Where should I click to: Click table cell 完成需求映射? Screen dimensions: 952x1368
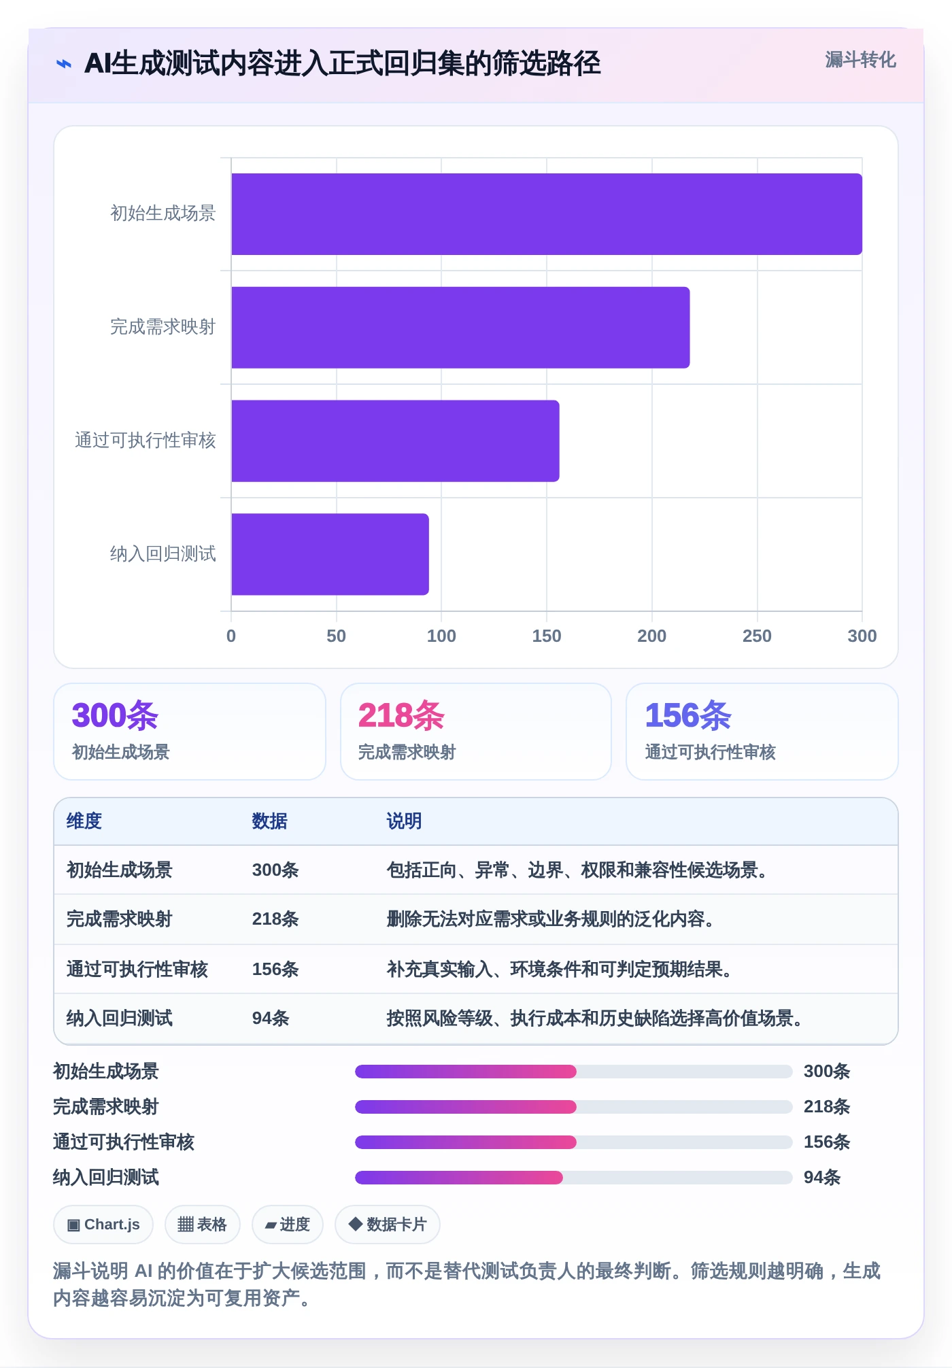pyautogui.click(x=120, y=919)
